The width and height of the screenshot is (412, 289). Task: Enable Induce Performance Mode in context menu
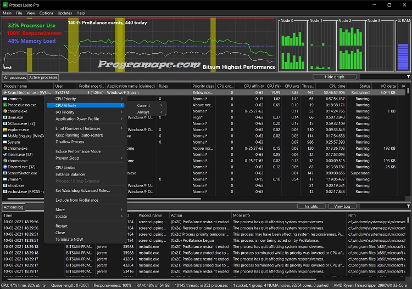[78, 151]
